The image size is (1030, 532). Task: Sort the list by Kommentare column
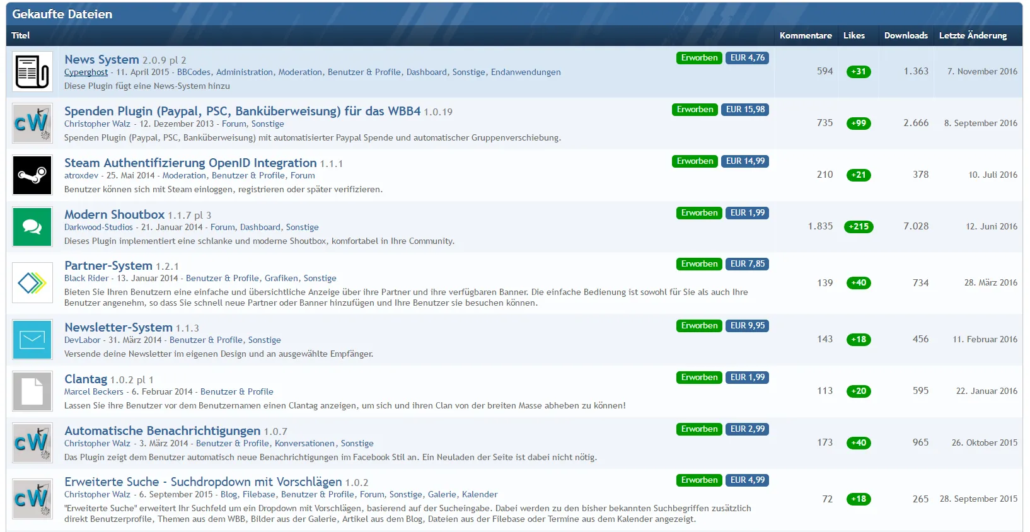click(805, 35)
